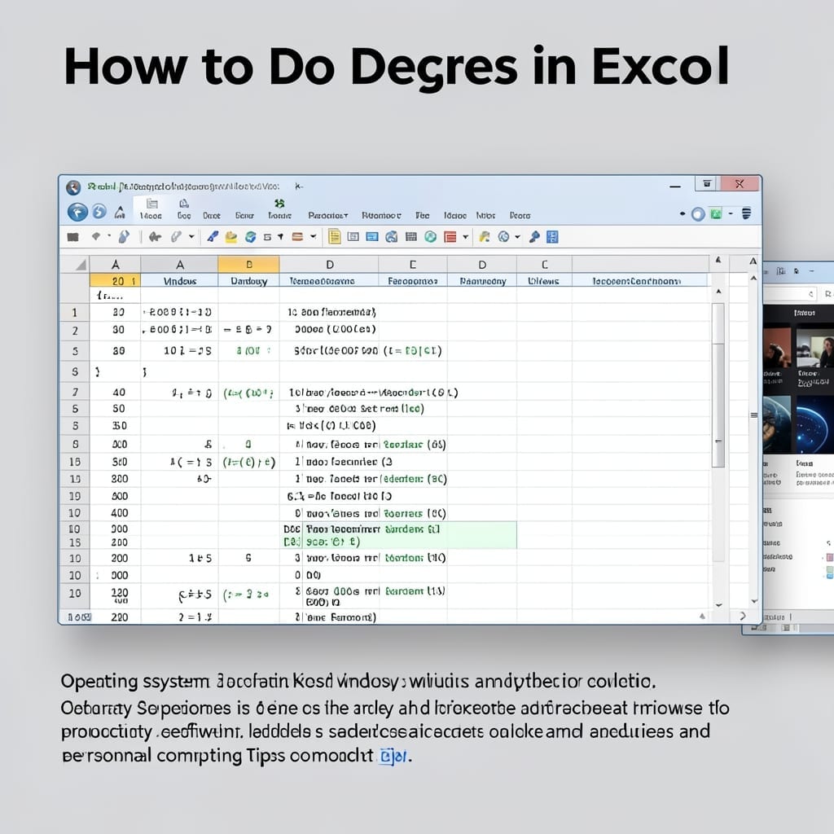Open the top-left portrait thumbnail in background window

776,348
